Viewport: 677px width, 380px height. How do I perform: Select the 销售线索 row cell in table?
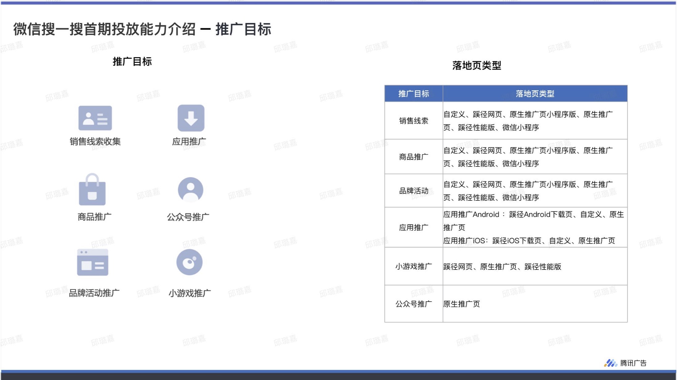pos(413,121)
